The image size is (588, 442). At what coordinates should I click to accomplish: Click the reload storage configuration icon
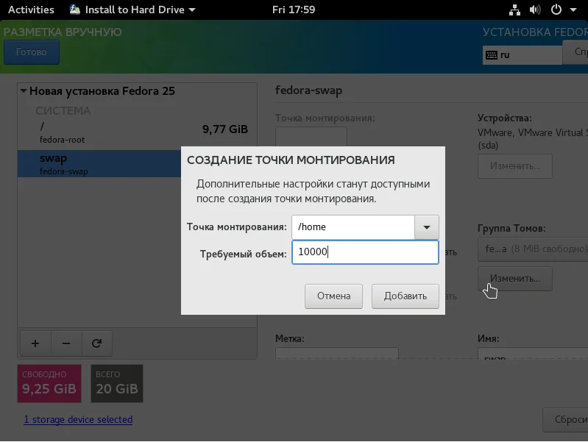(96, 343)
